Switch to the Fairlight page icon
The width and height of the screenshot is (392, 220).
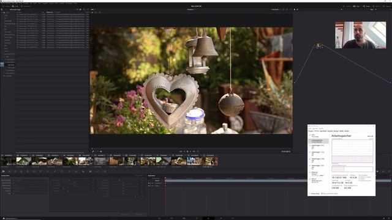(x=221, y=218)
